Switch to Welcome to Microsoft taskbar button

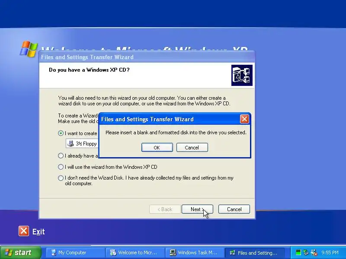pyautogui.click(x=135, y=253)
